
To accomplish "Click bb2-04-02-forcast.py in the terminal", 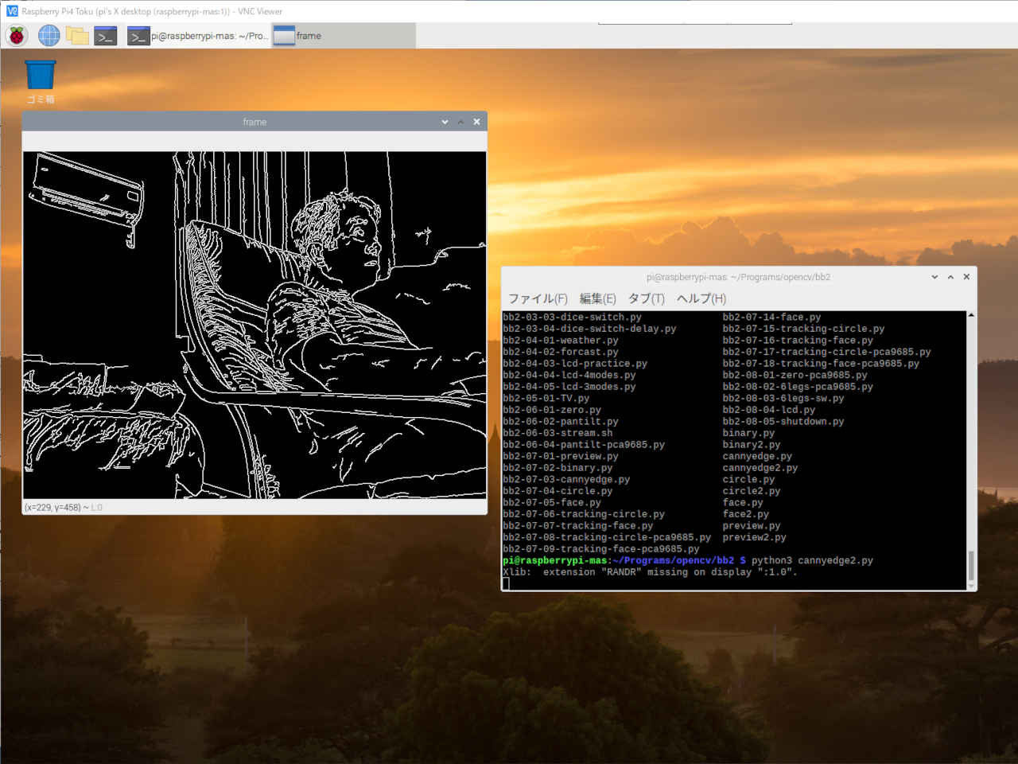I will tap(561, 352).
